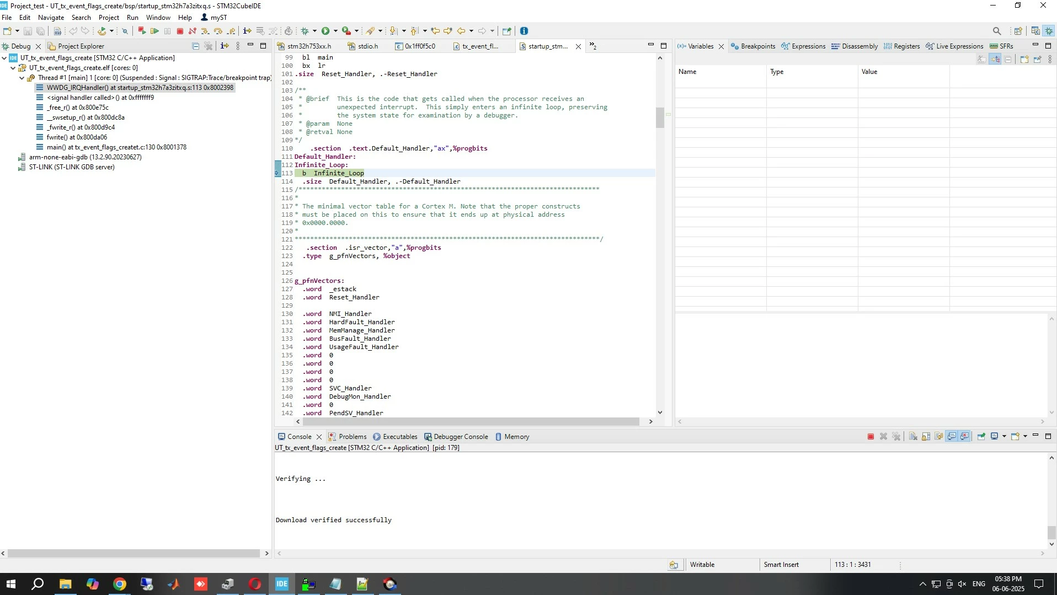Open the Open Console dropdown arrow
The image size is (1057, 595).
(x=1026, y=437)
